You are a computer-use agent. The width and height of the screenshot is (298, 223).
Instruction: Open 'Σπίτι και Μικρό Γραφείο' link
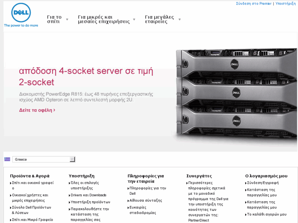(32, 220)
